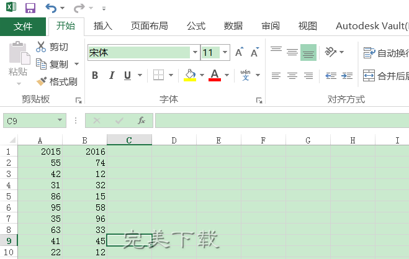
Task: Select cell B7 containing 96
Action: 85,219
